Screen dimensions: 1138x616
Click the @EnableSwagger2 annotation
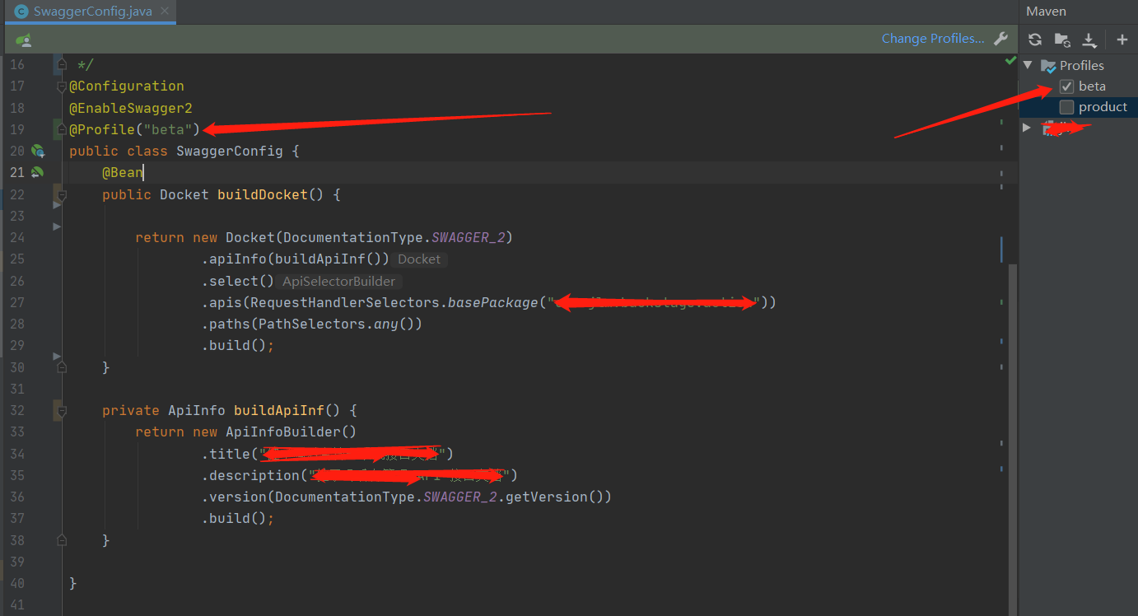(x=131, y=108)
